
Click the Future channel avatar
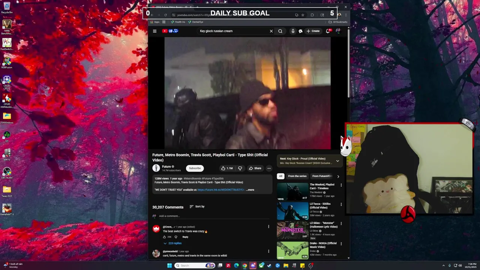(156, 168)
